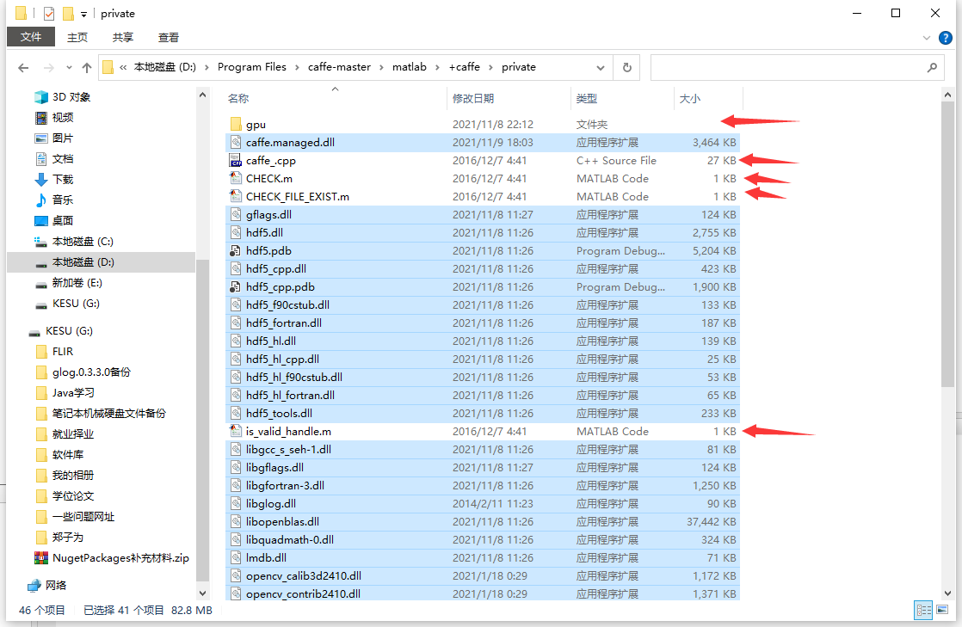Navigate to caffe-master in address bar

pyautogui.click(x=339, y=67)
